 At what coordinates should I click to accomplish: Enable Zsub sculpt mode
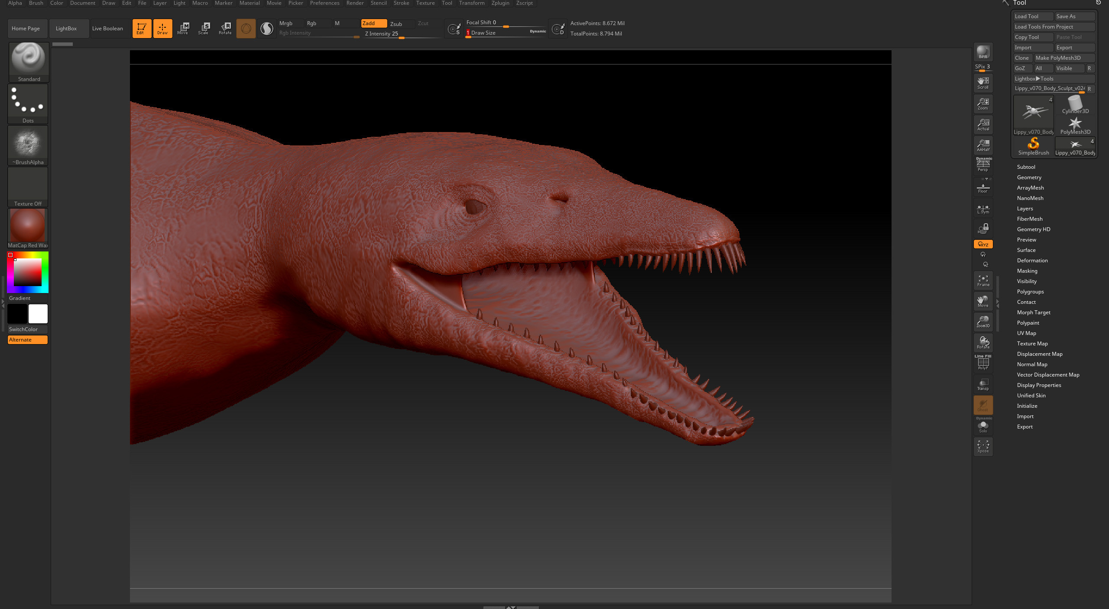[401, 24]
